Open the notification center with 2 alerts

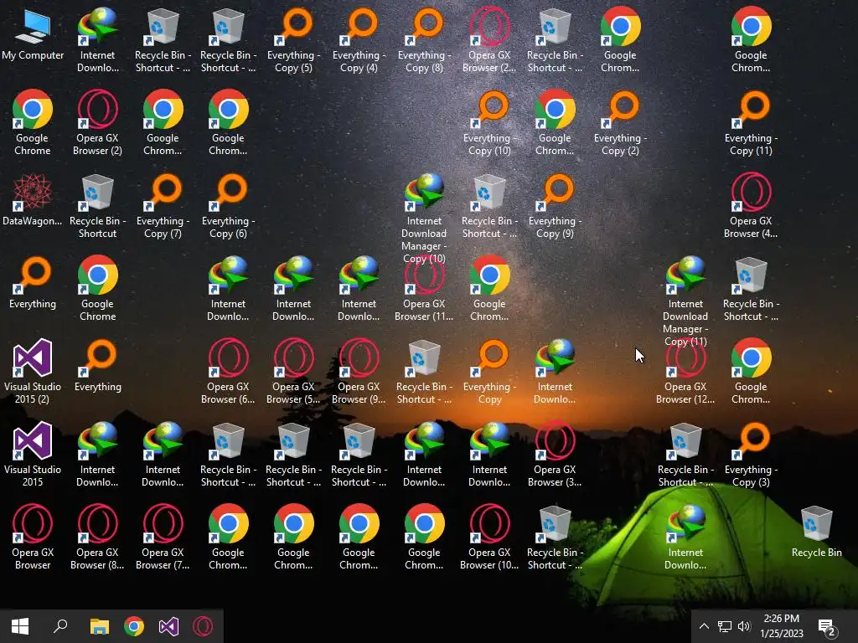point(827,626)
